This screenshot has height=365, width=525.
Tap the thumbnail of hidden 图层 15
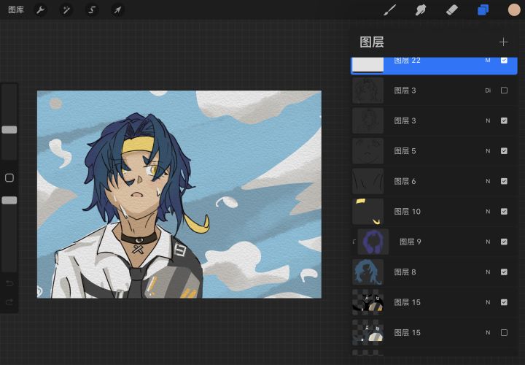click(x=367, y=332)
